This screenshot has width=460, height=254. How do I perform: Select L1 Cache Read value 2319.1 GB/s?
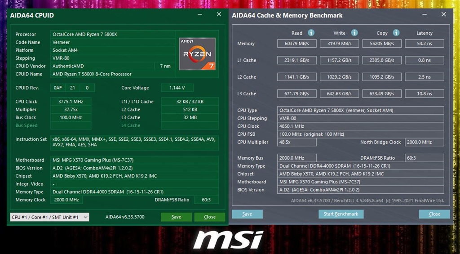click(x=297, y=60)
